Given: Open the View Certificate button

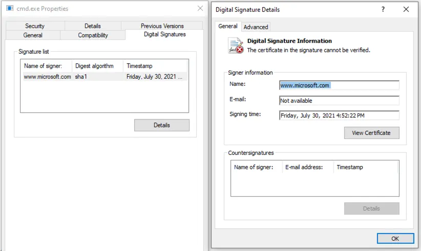Looking at the screenshot, I should coord(371,133).
